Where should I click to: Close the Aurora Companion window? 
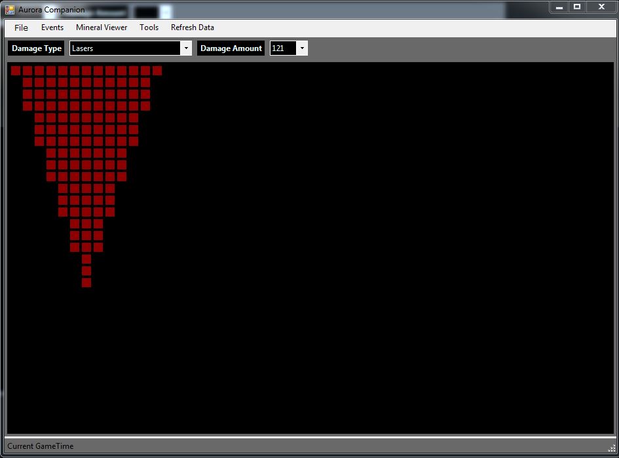(x=601, y=7)
